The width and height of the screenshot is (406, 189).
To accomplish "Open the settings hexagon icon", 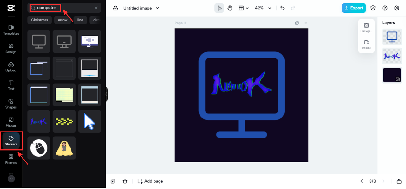I will pyautogui.click(x=396, y=8).
